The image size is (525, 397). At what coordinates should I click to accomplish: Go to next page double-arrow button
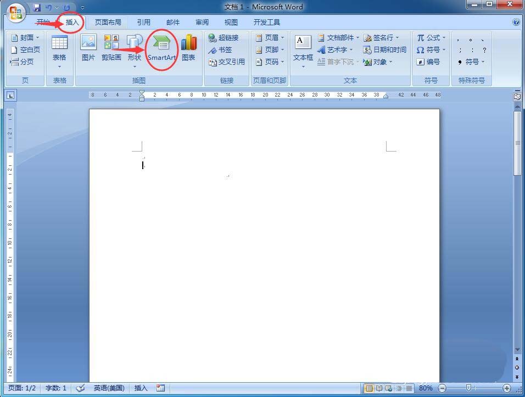(517, 376)
